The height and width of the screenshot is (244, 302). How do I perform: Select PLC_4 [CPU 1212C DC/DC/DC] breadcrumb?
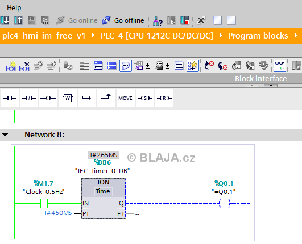point(157,36)
